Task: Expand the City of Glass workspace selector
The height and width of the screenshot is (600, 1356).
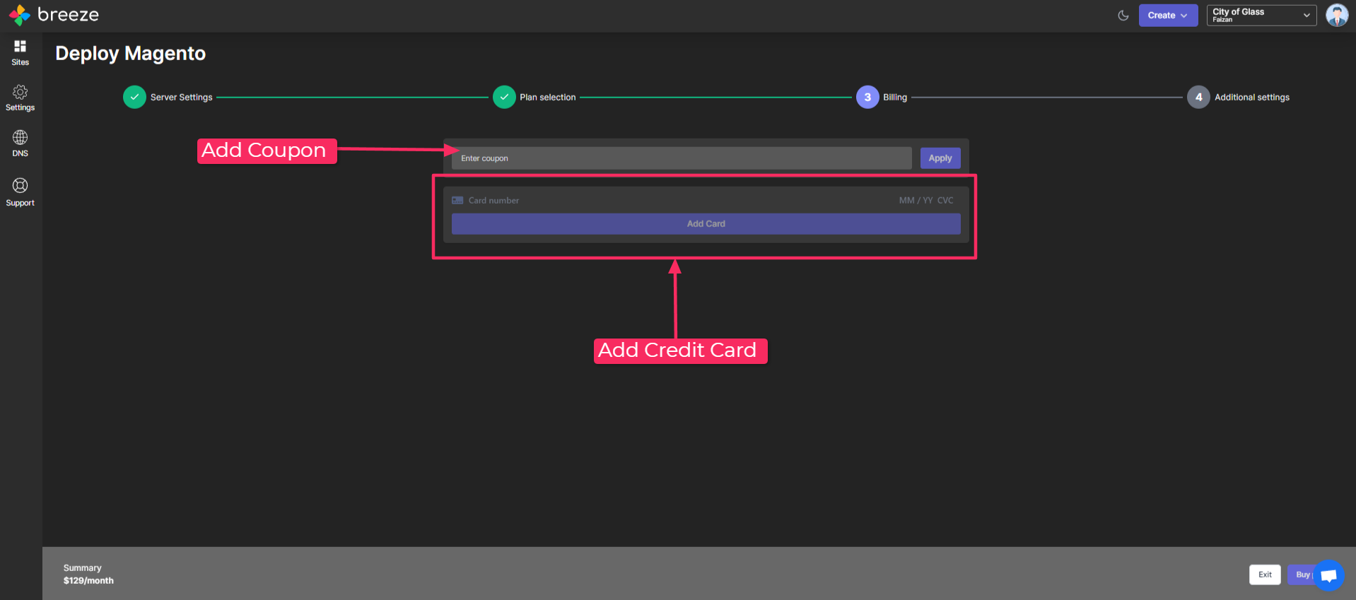Action: [x=1261, y=16]
